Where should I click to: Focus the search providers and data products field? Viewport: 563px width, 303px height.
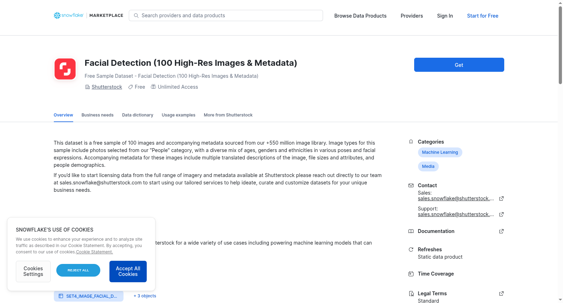[x=226, y=15]
